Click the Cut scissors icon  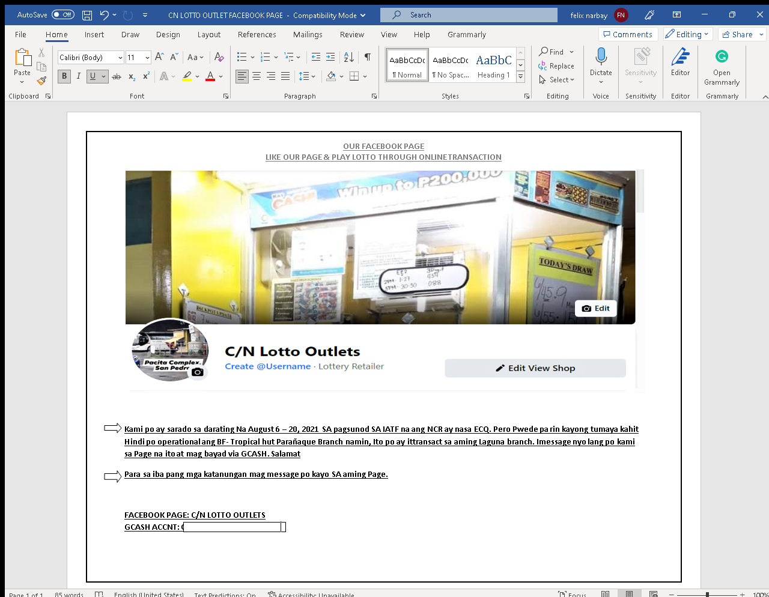(41, 53)
